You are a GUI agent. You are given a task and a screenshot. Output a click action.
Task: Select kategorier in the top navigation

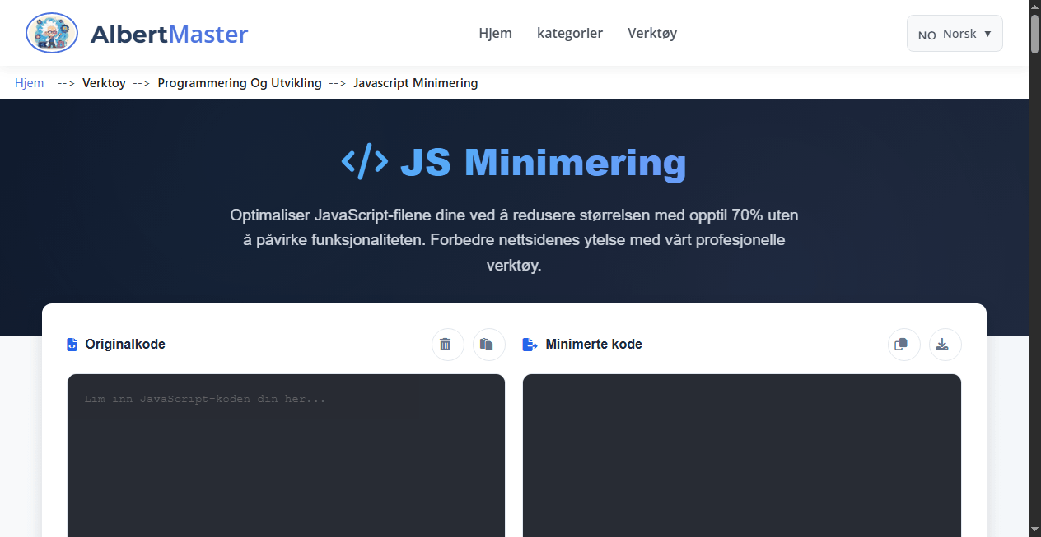pos(570,33)
